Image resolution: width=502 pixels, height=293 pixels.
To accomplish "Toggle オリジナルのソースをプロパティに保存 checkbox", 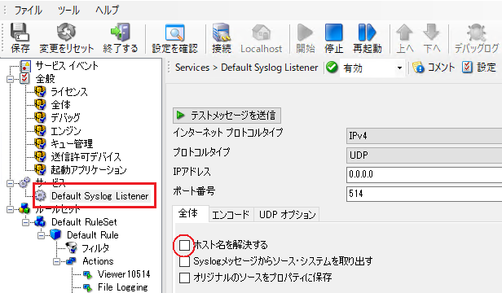I will point(184,278).
